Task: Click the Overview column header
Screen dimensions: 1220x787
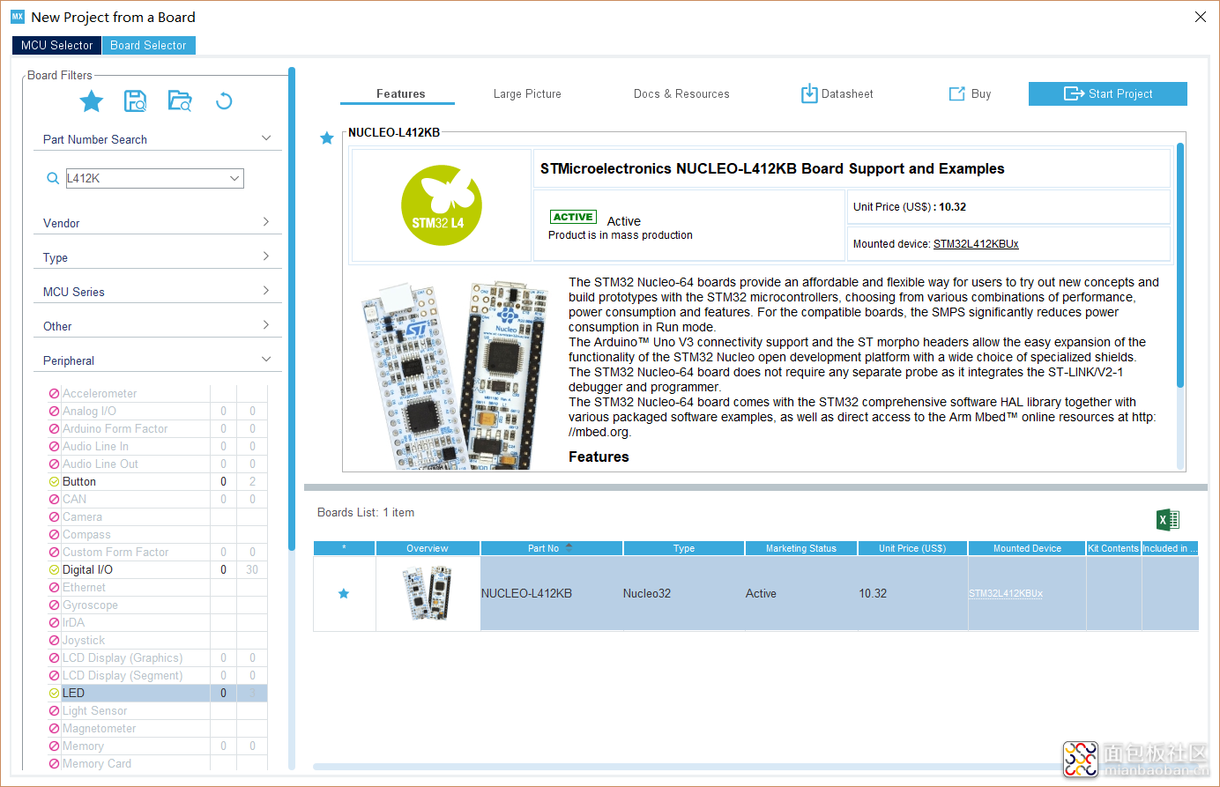Action: 428,548
